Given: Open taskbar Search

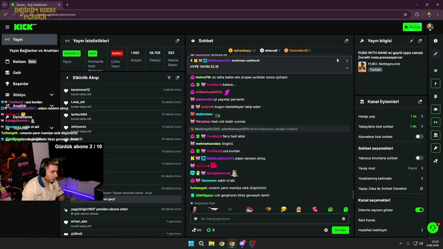Looking at the screenshot, I should (x=201, y=243).
